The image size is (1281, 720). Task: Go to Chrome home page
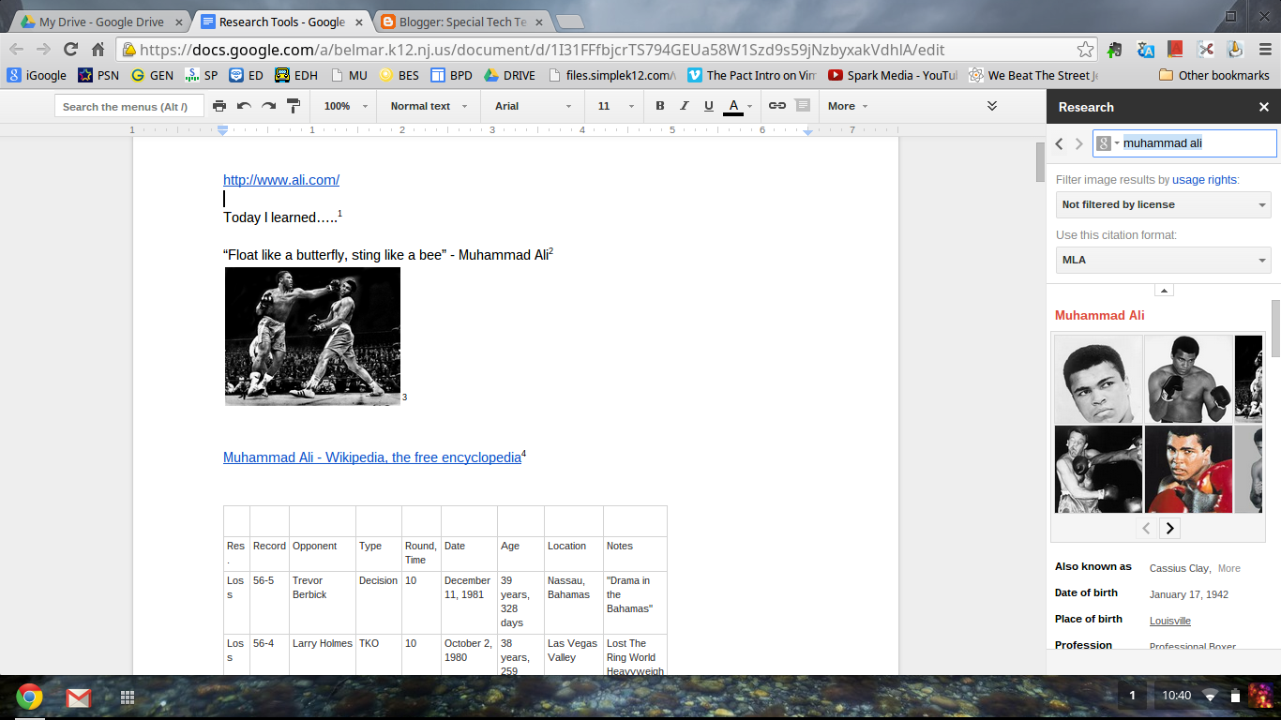click(x=98, y=50)
